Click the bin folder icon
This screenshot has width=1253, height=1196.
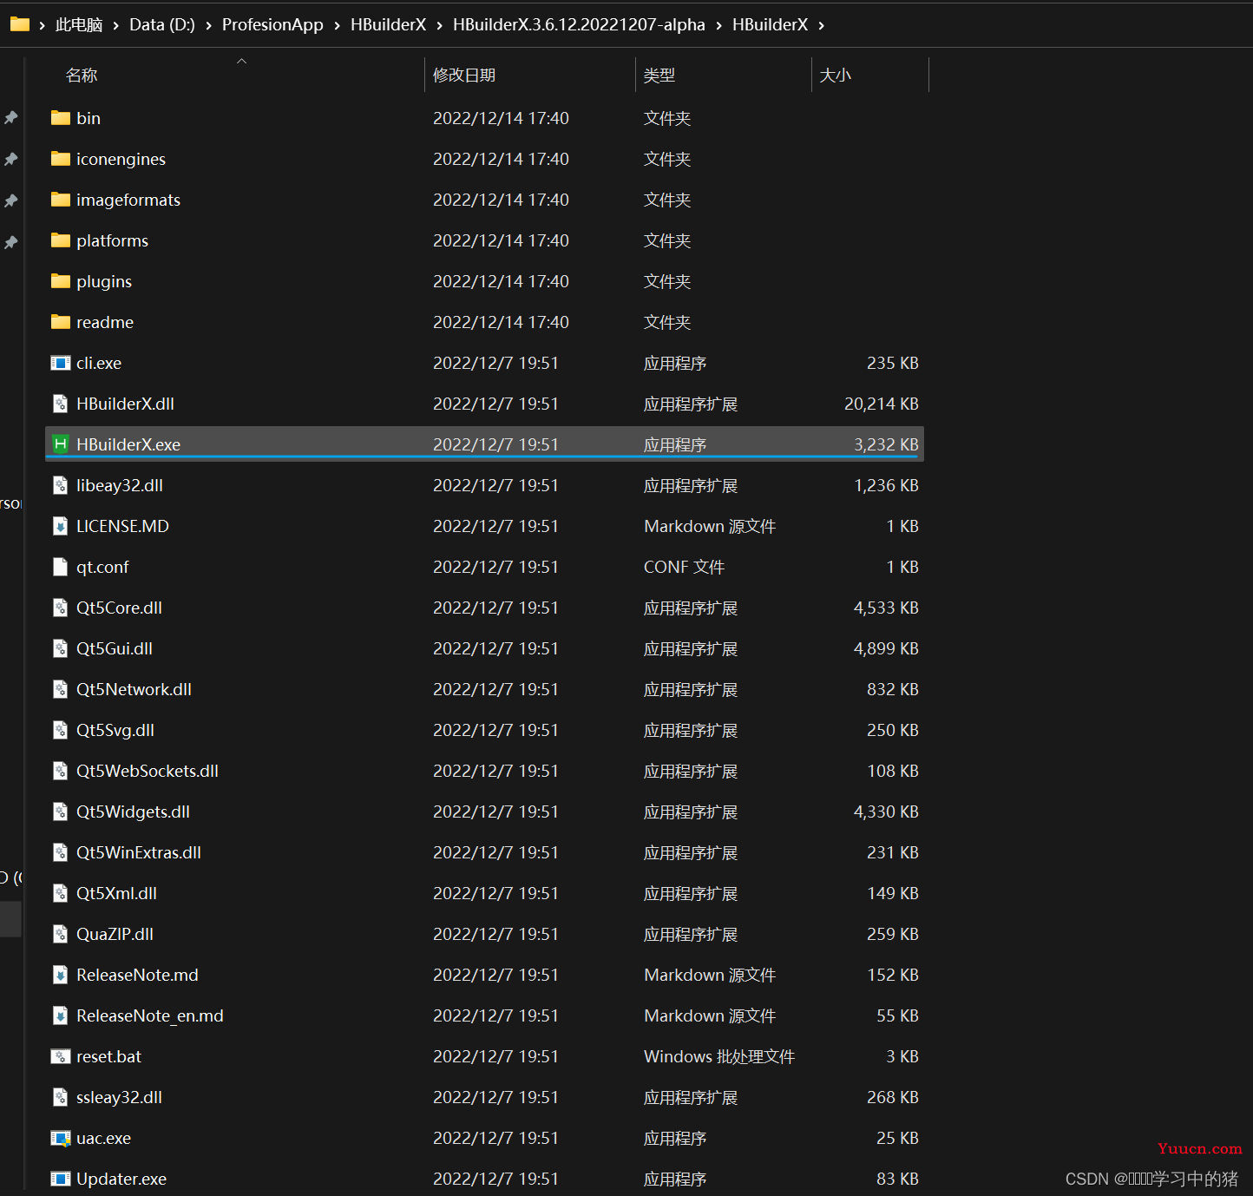coord(61,118)
